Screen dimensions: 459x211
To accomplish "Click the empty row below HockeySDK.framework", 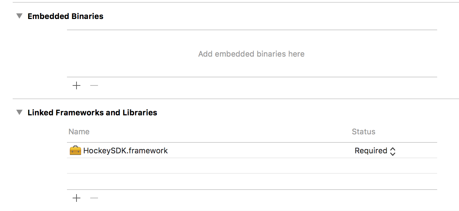I will (x=212, y=165).
